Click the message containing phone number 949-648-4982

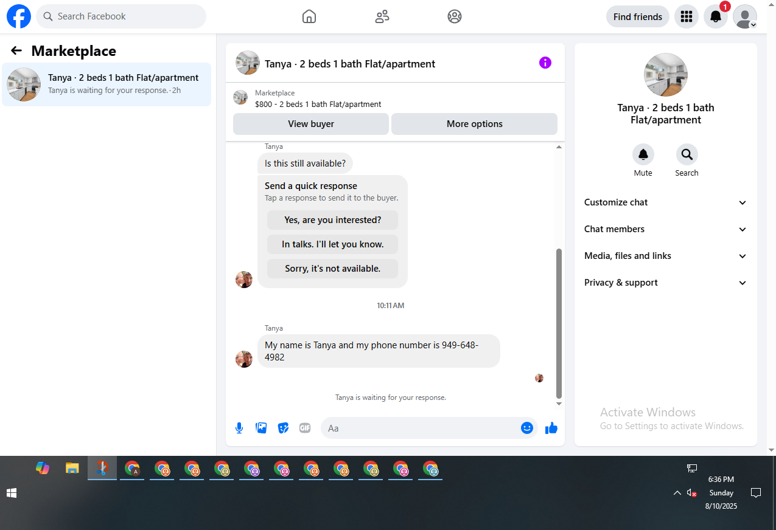tap(379, 351)
